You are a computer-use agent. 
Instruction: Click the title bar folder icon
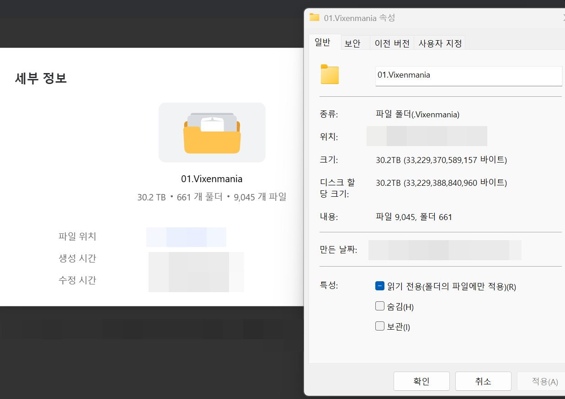[x=314, y=17]
